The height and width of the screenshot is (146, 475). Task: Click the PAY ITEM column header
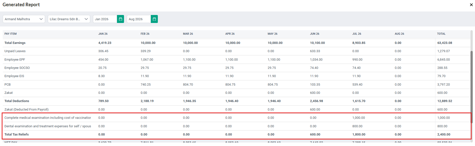pos(11,34)
